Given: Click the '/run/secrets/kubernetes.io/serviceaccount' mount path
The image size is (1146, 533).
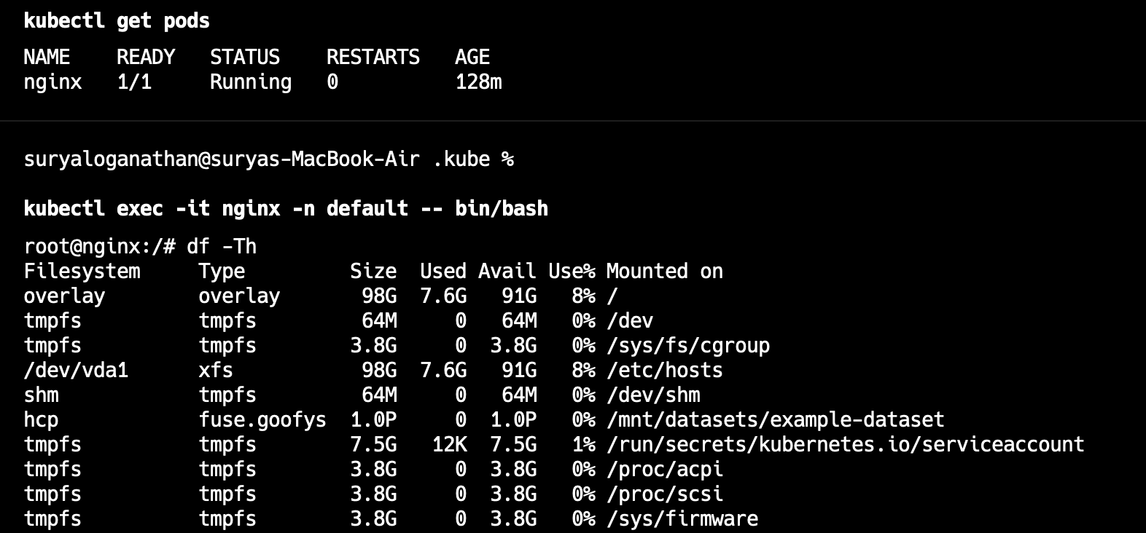Looking at the screenshot, I should [x=846, y=444].
